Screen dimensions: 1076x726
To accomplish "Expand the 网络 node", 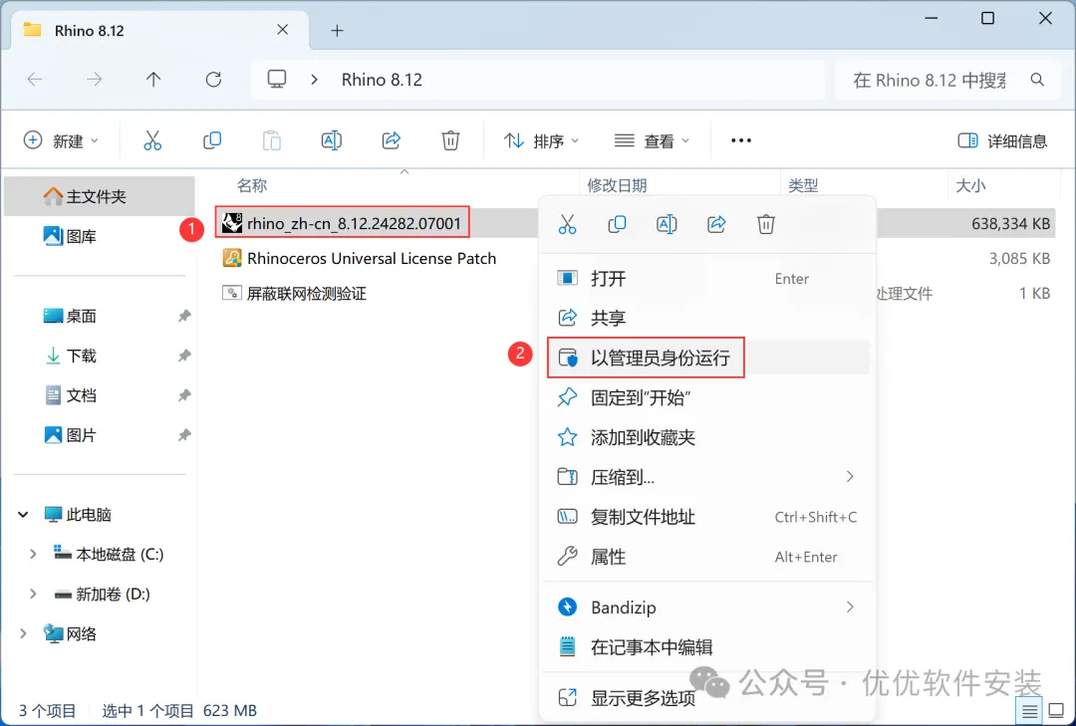I will point(23,633).
